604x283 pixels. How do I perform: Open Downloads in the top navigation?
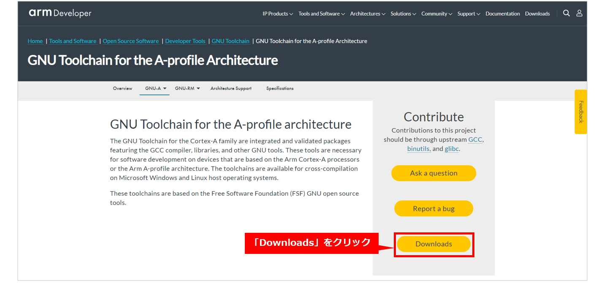coord(537,14)
